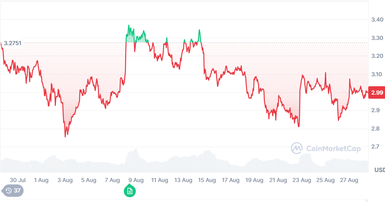385x202 pixels.
Task: Click the 3.40 price axis label
Action: 377,20
